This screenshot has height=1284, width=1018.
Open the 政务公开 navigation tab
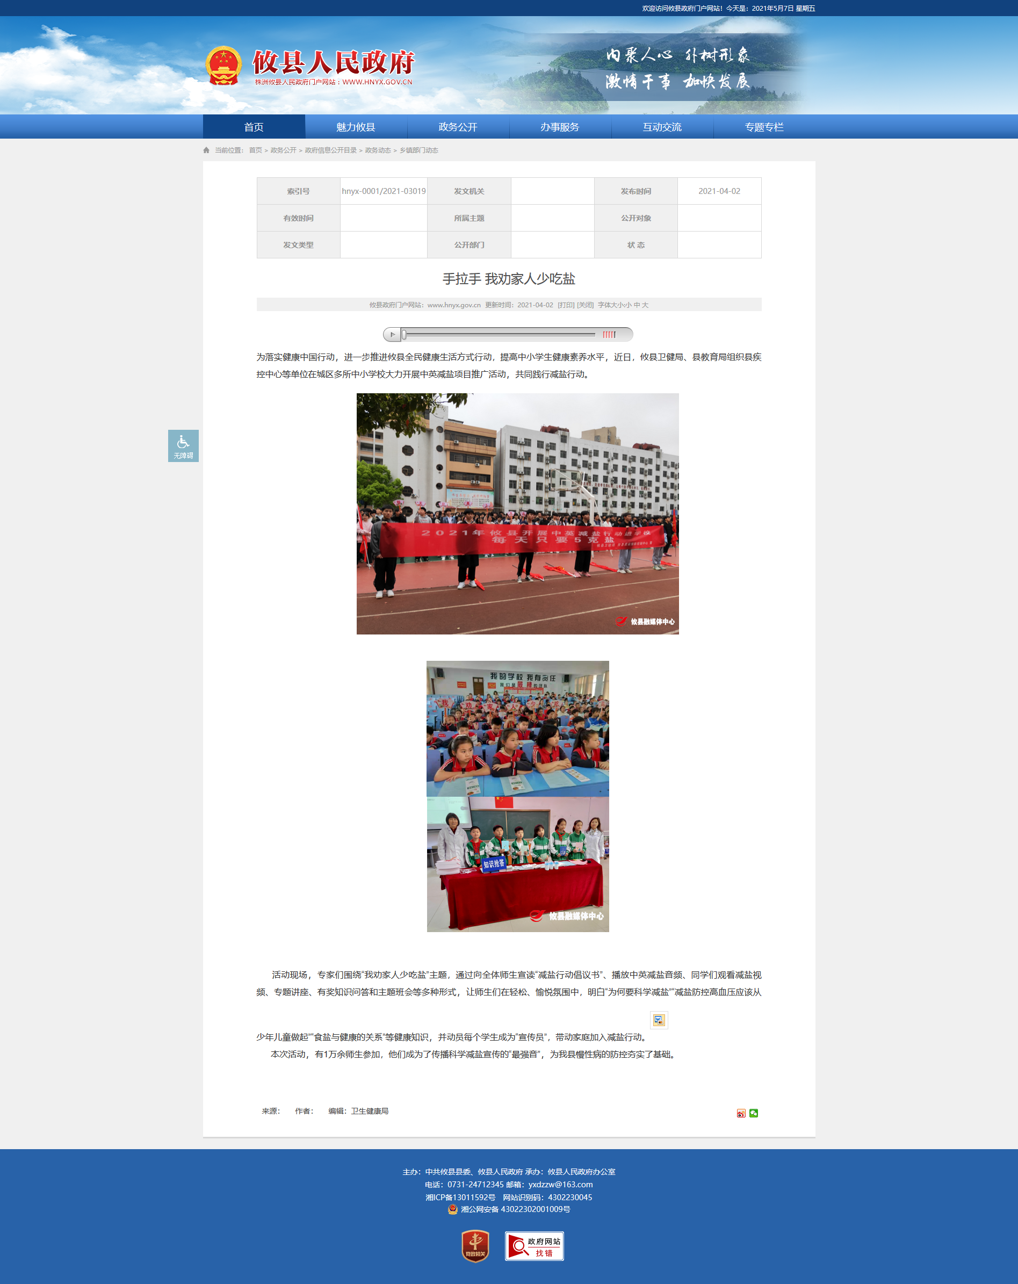click(458, 127)
